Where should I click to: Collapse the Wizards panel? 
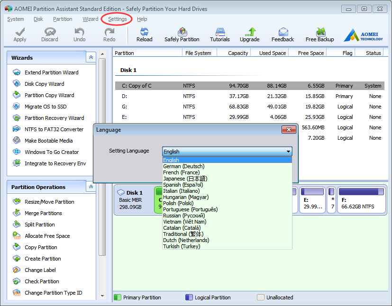[x=91, y=57]
